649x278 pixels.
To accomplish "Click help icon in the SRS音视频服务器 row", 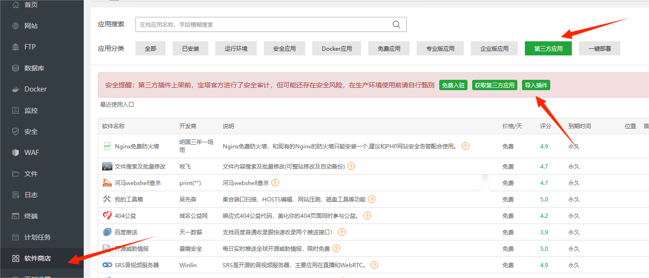I will click(374, 265).
